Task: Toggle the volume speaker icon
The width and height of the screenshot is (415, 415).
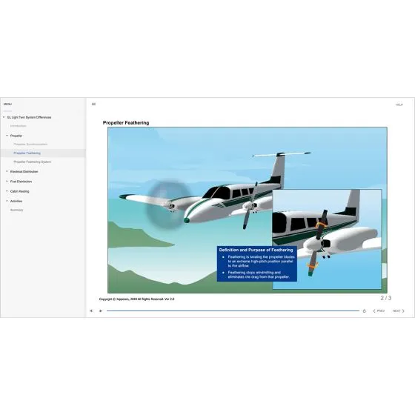Action: click(x=91, y=311)
